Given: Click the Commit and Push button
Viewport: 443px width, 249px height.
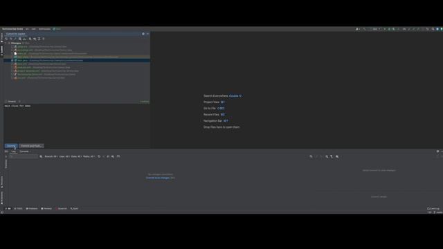Looking at the screenshot, I should (x=31, y=146).
